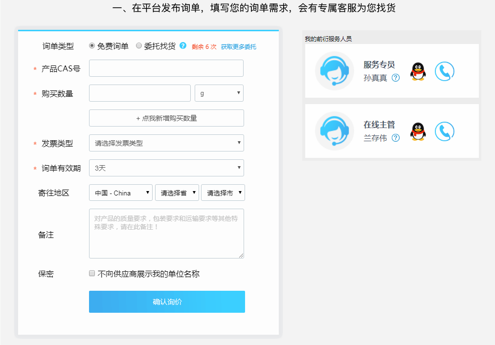Viewport: 495px width, 345px height.
Task: Click the 询单类型 label
Action: (x=58, y=46)
